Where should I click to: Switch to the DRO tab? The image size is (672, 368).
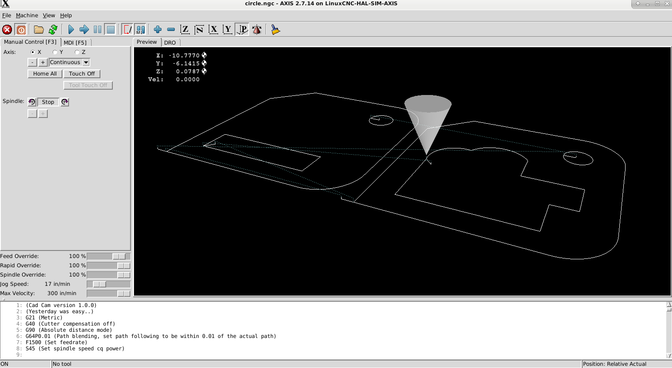pyautogui.click(x=170, y=42)
